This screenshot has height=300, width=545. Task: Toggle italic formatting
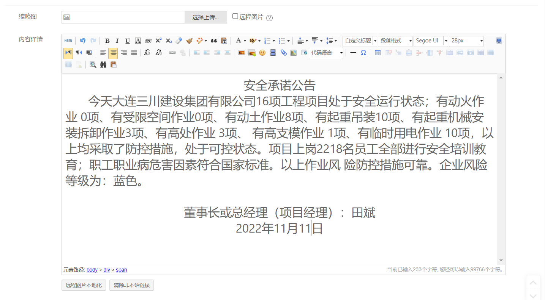pos(117,41)
